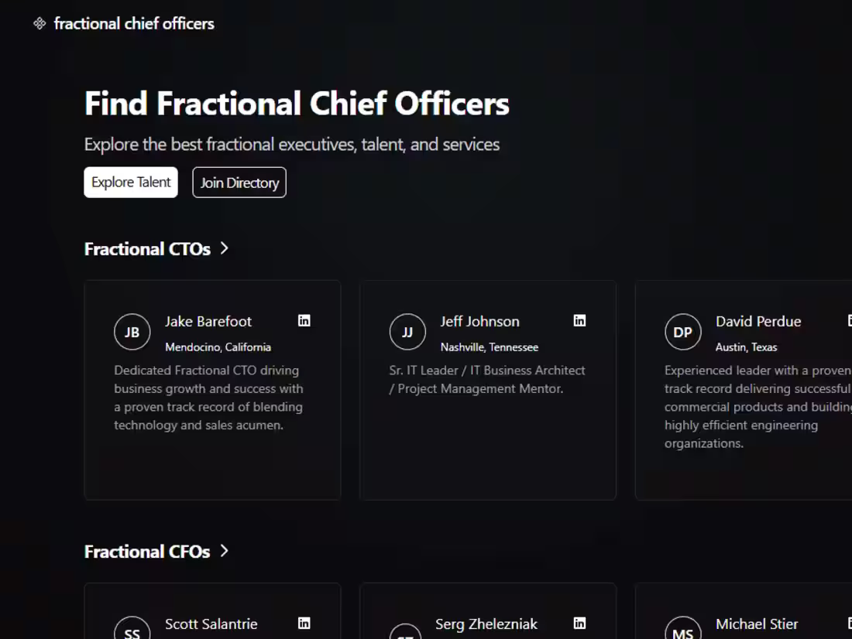The width and height of the screenshot is (852, 639).
Task: Click Michael Stier's LinkedIn icon
Action: 848,623
